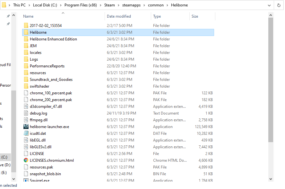Click the ffmpeg.dll file icon
This screenshot has height=189, width=285.
click(x=26, y=120)
